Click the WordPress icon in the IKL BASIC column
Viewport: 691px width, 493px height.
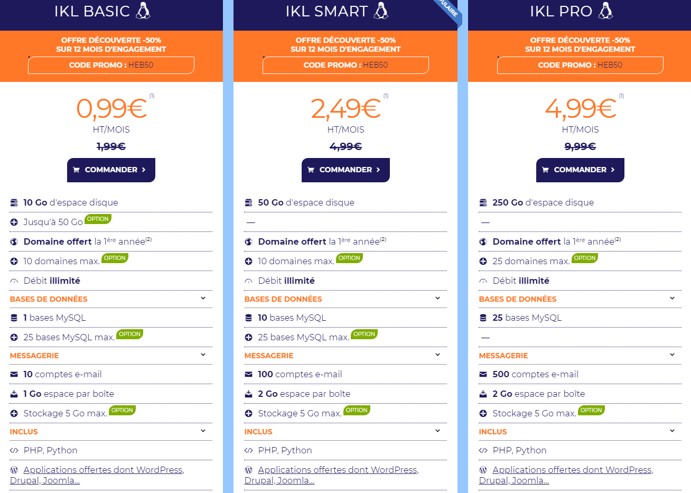pyautogui.click(x=14, y=470)
